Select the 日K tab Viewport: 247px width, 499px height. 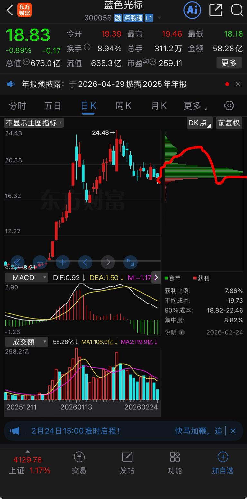pyautogui.click(x=88, y=106)
